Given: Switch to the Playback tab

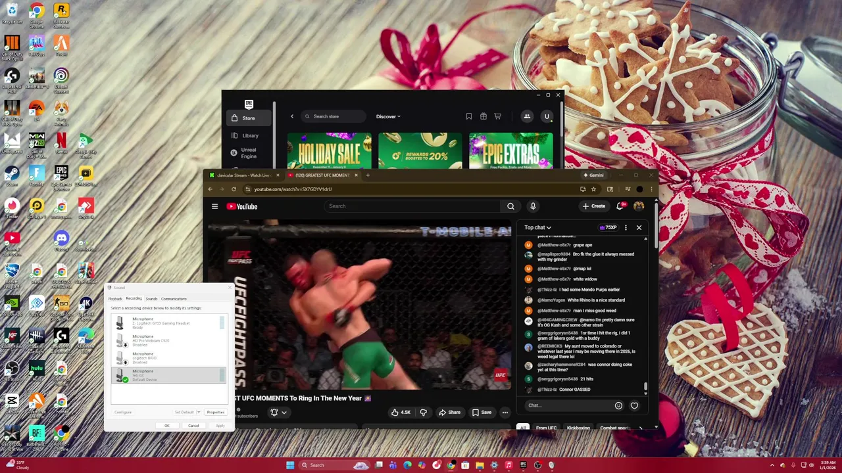Looking at the screenshot, I should 115,299.
